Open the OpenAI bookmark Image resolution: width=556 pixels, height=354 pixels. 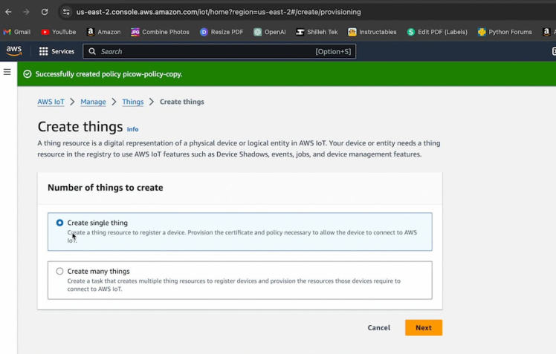tap(270, 32)
